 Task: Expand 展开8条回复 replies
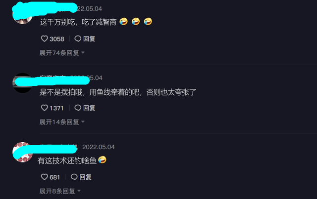pos(60,191)
